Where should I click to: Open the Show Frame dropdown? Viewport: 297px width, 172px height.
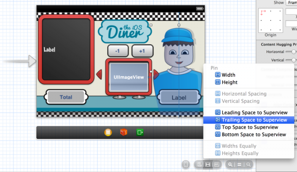(x=291, y=3)
